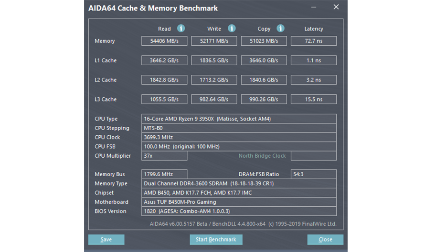The width and height of the screenshot is (425, 252).
Task: Click the Start Benchmark button
Action: pos(216,239)
